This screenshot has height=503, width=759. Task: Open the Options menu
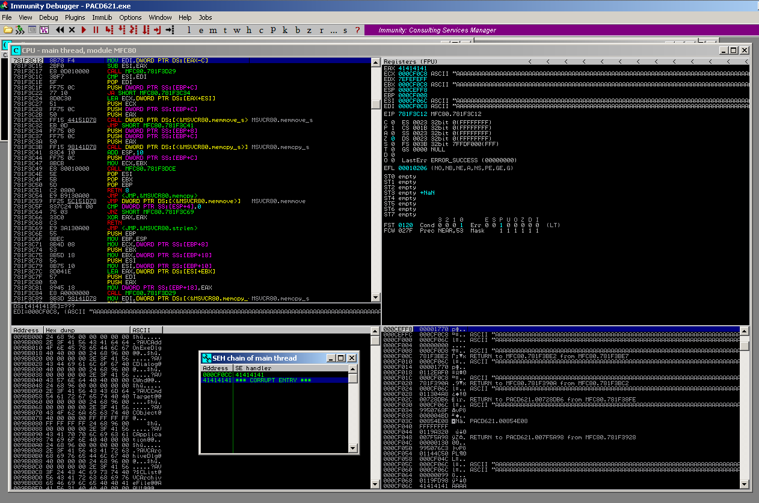click(130, 17)
